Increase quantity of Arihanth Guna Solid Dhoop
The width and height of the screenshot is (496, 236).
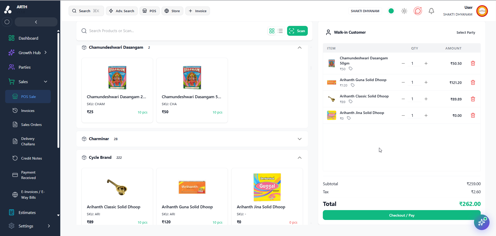pyautogui.click(x=426, y=82)
